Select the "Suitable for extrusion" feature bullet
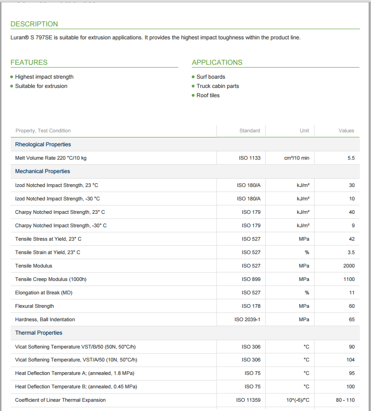This screenshot has width=371, height=411. pyautogui.click(x=41, y=86)
